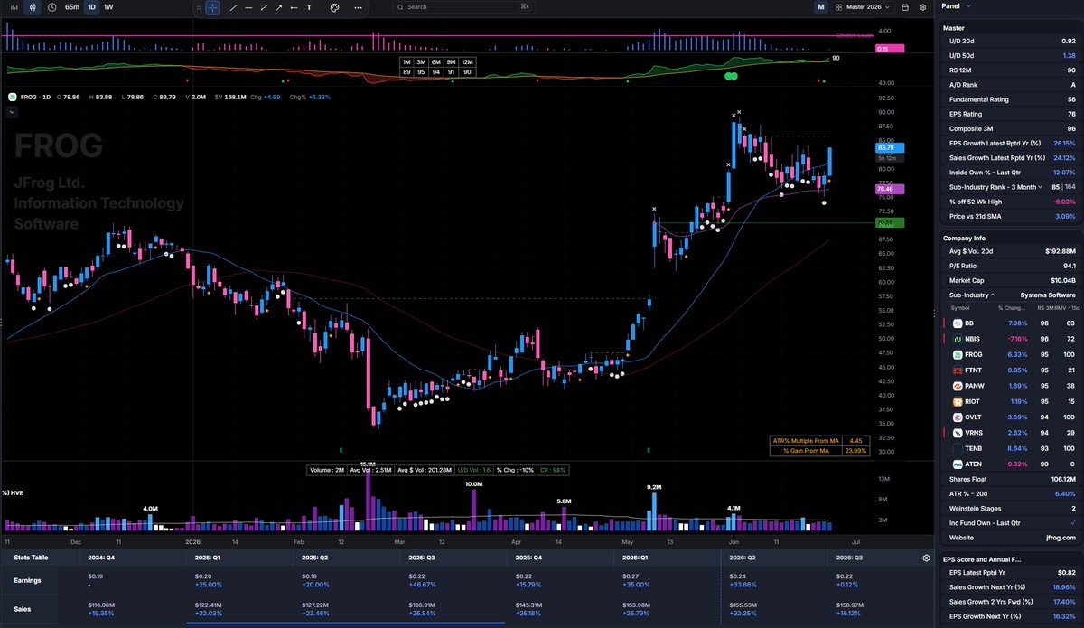Click the FROG symbol logo in chart header
The width and height of the screenshot is (1084, 628).
tap(12, 97)
